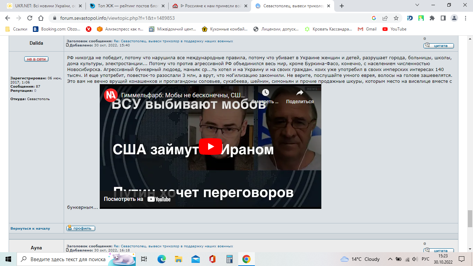473x266 pixels.
Task: Click the Смотреть позже clock icon on video
Action: pos(265,92)
